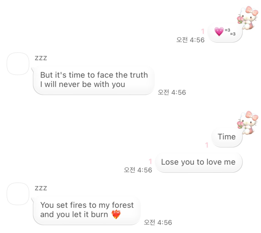This screenshot has height=233, width=261.
Task: Click the "=3 =3" text in the heart bubble
Action: click(230, 32)
